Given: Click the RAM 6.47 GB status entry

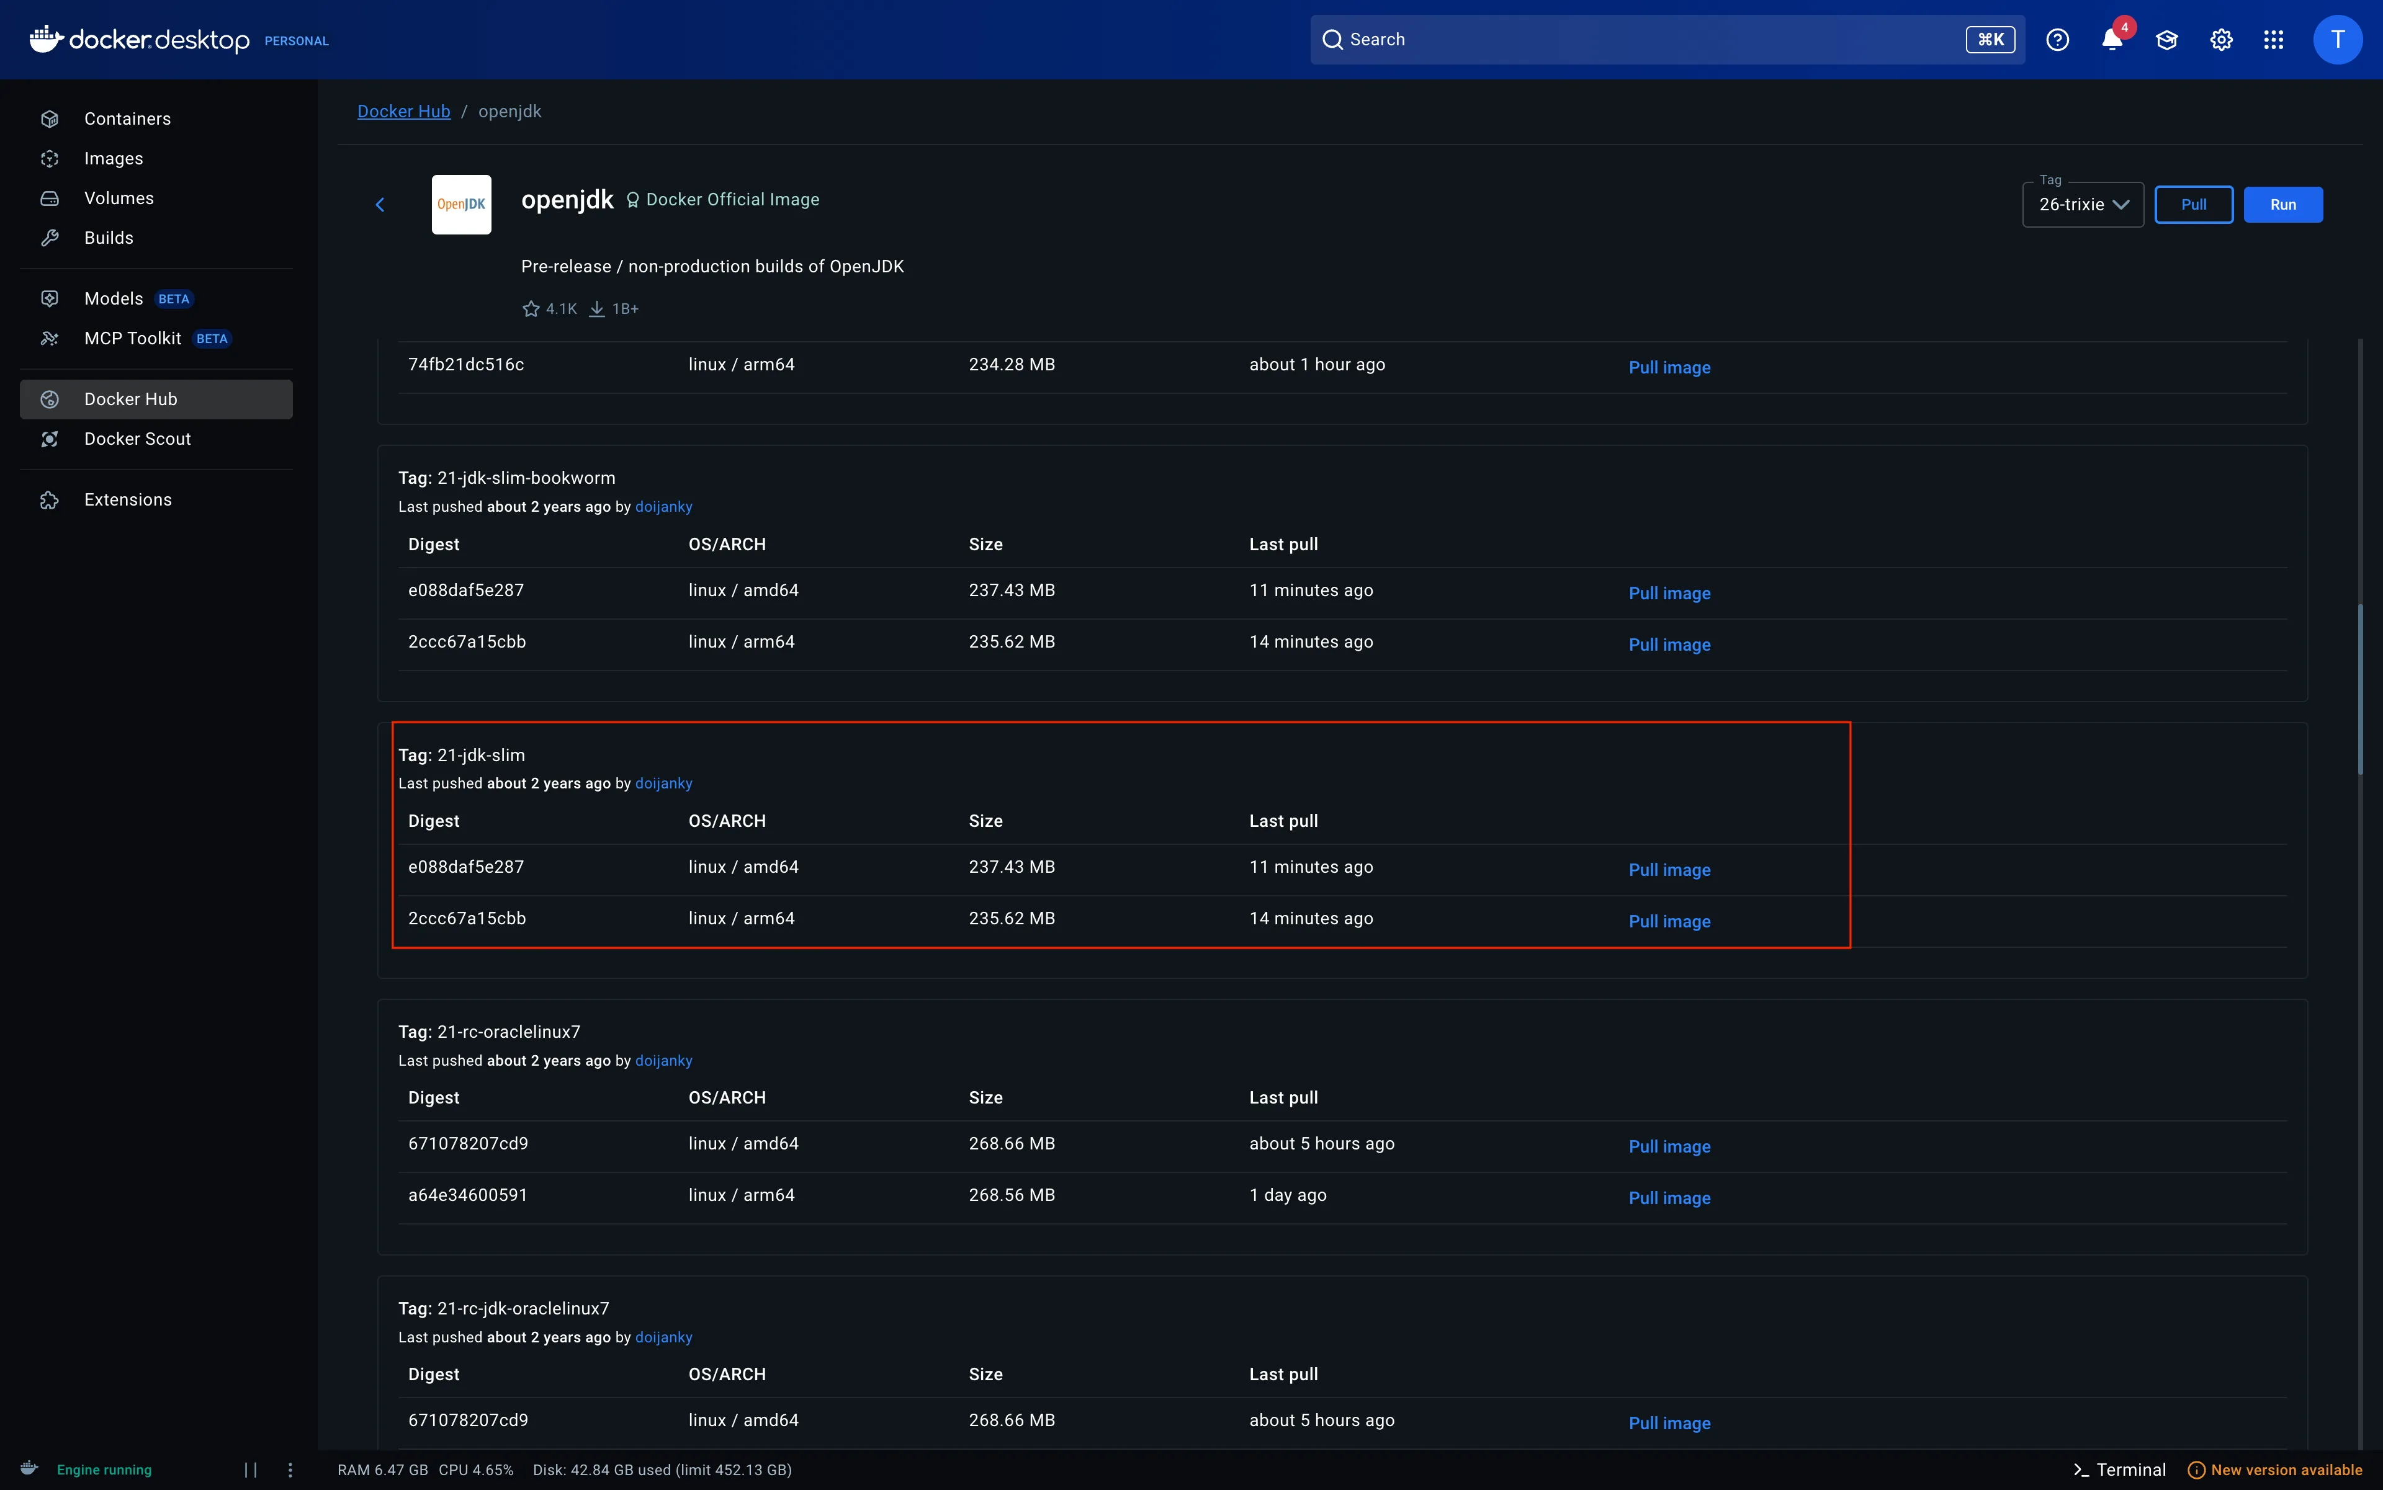Looking at the screenshot, I should coord(382,1470).
